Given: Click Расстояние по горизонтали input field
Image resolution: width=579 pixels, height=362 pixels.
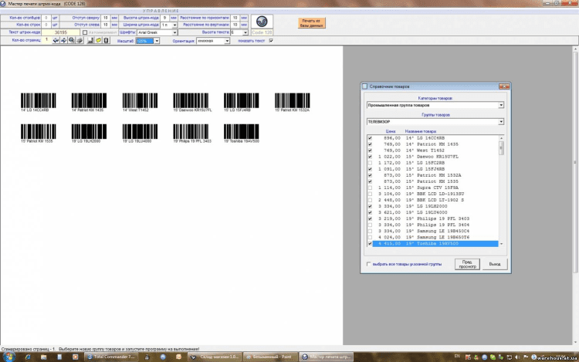Looking at the screenshot, I should 235,18.
